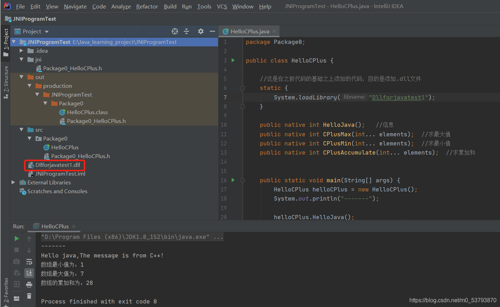
Task: Click the Stop process square icon
Action: (17, 250)
